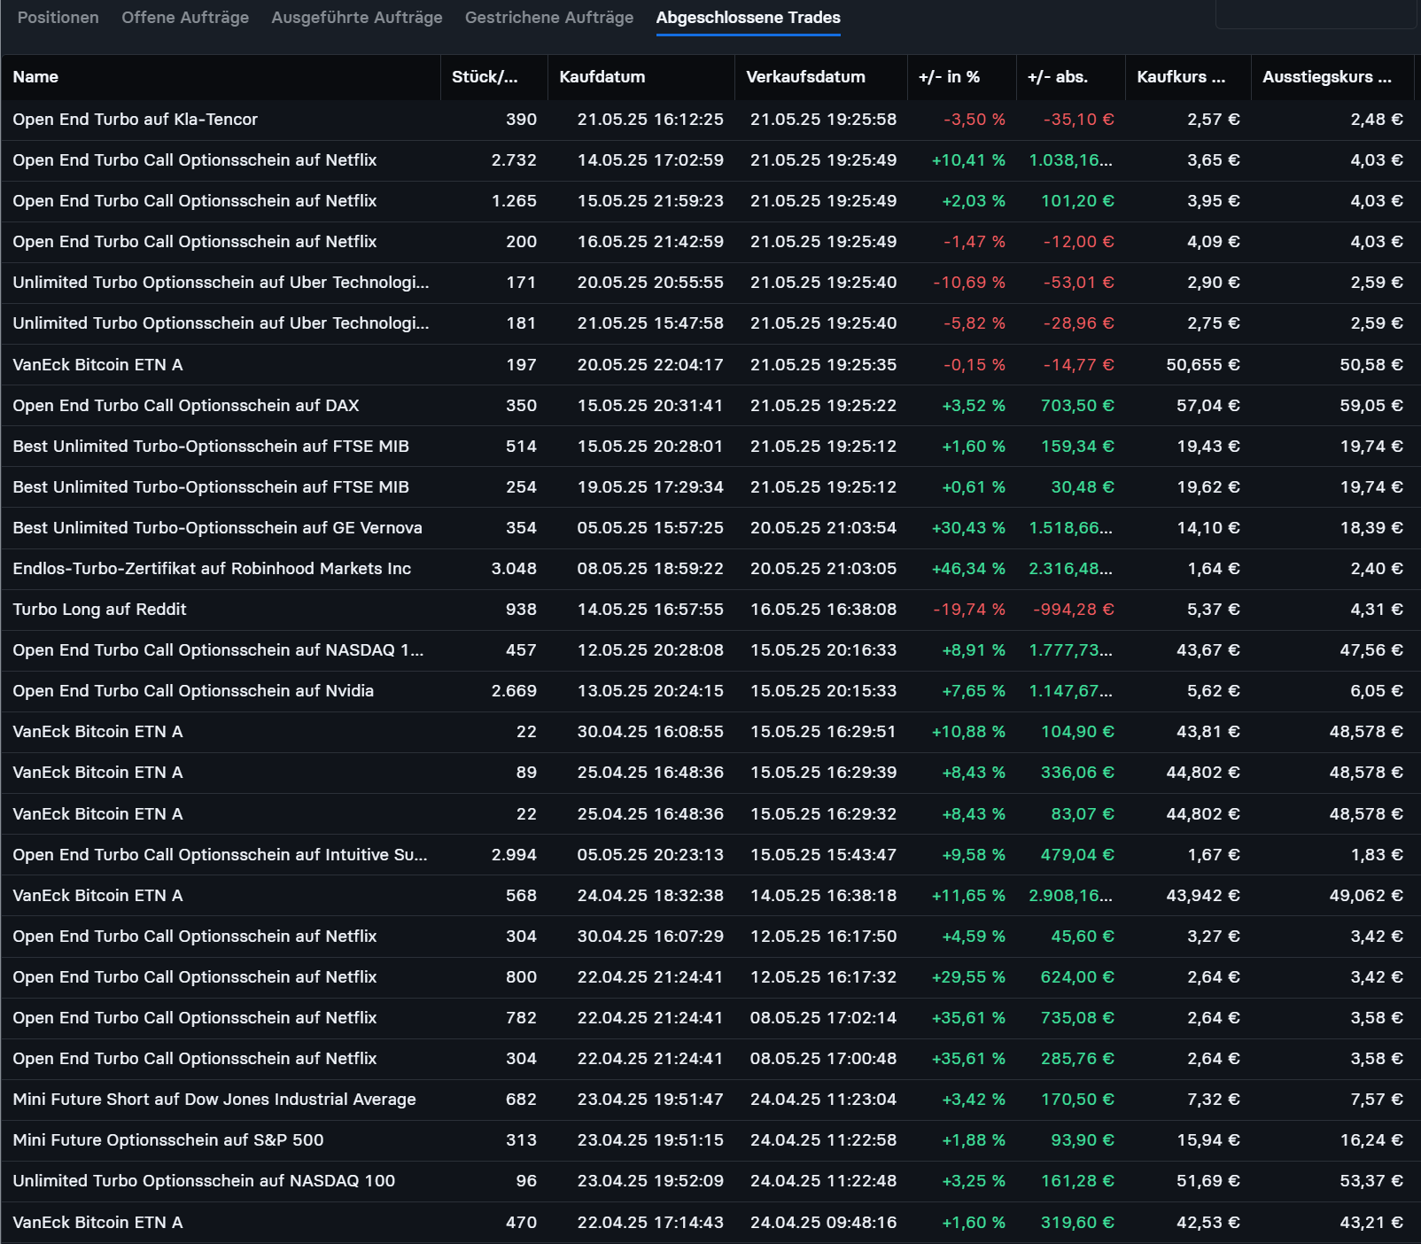This screenshot has width=1421, height=1244.
Task: Click the +30,43 % gain value for GE Vernova
Action: tap(968, 527)
